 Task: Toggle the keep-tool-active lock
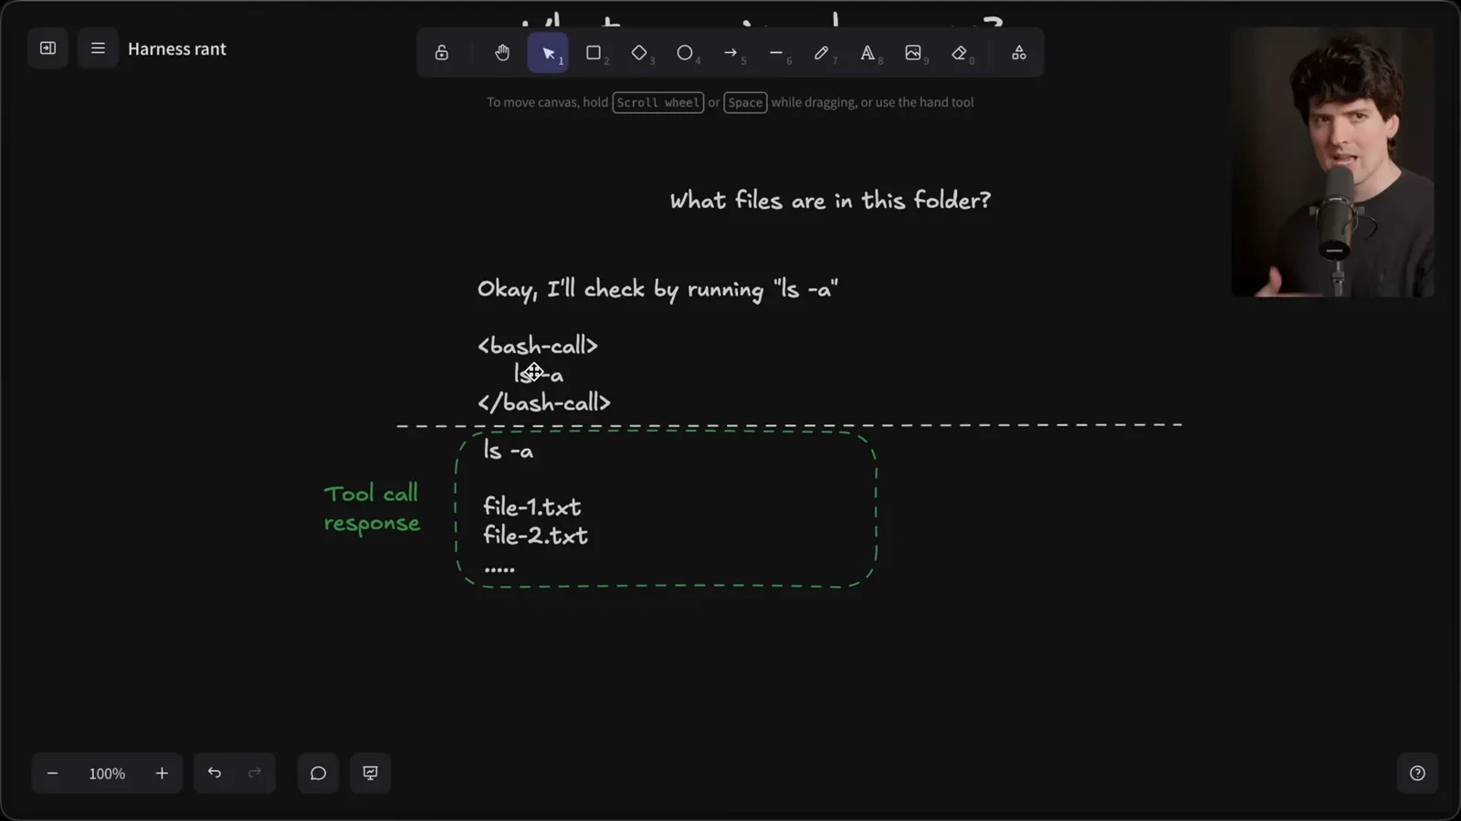442,53
